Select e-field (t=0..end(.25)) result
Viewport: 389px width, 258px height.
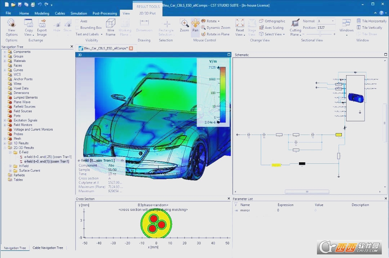click(48, 157)
